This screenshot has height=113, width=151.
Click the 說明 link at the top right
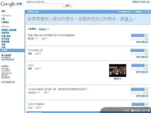(x=143, y=2)
